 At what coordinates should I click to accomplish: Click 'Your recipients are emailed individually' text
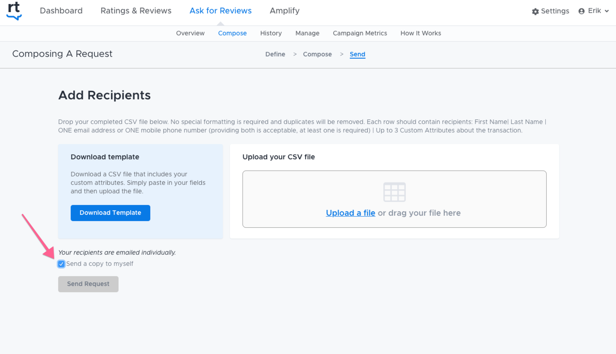[117, 253]
